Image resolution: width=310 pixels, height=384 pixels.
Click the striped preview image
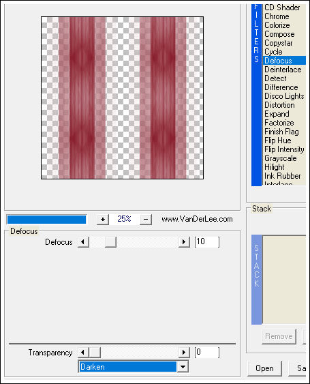(x=122, y=98)
